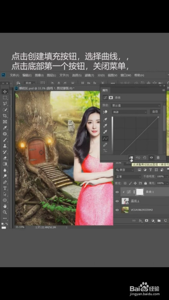Activate edit points curve mode
169x300 pixels.
[105, 138]
